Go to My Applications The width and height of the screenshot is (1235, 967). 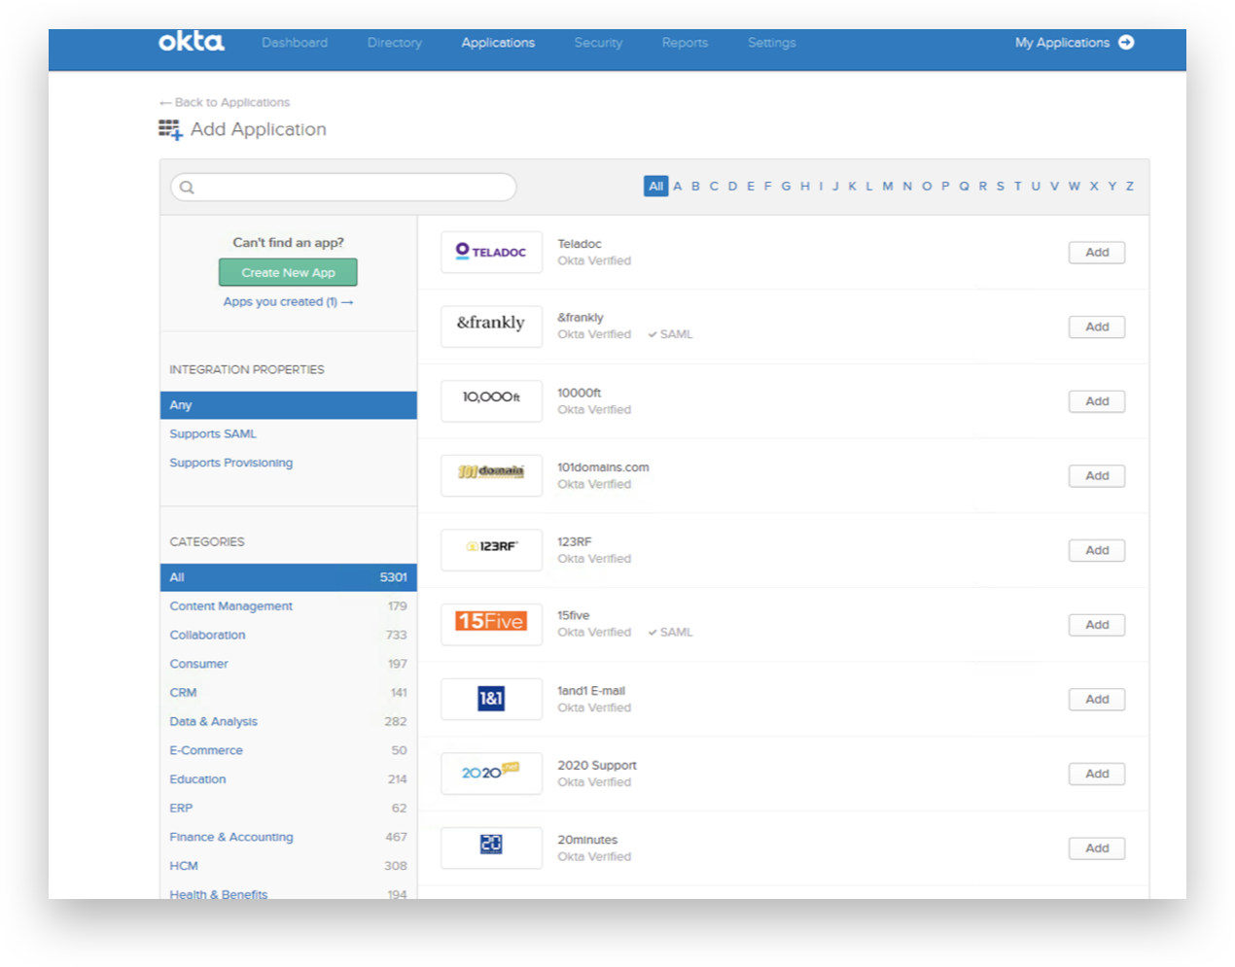[x=1075, y=43]
